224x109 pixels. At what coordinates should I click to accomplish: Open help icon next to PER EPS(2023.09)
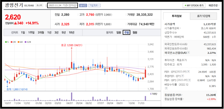(x=189, y=71)
